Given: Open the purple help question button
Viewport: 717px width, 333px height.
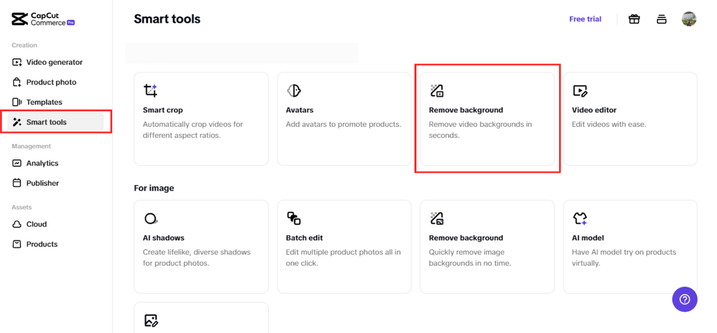Looking at the screenshot, I should (685, 299).
